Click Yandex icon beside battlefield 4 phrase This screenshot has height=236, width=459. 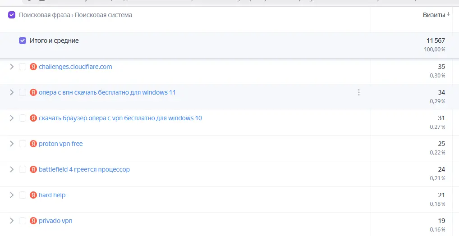(33, 169)
